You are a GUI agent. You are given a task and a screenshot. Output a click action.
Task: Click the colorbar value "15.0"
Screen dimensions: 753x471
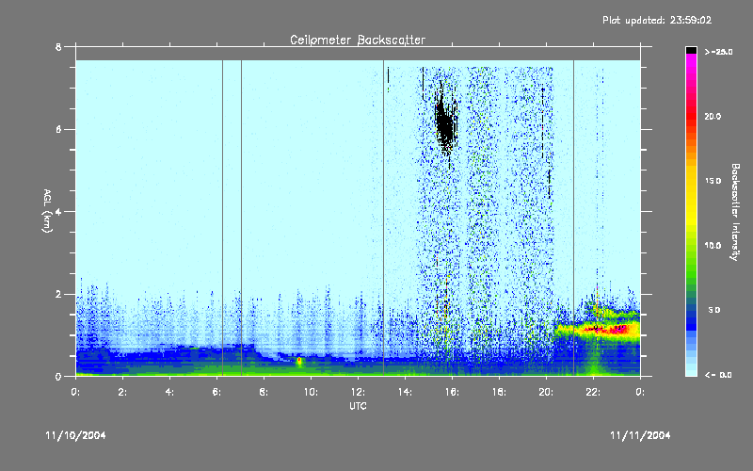tap(713, 181)
